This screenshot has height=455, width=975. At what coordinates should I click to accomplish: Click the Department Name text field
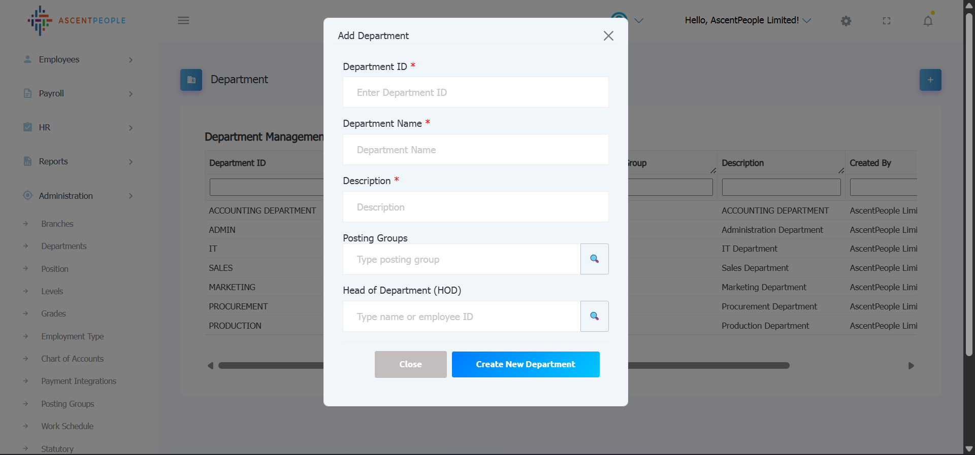point(475,150)
